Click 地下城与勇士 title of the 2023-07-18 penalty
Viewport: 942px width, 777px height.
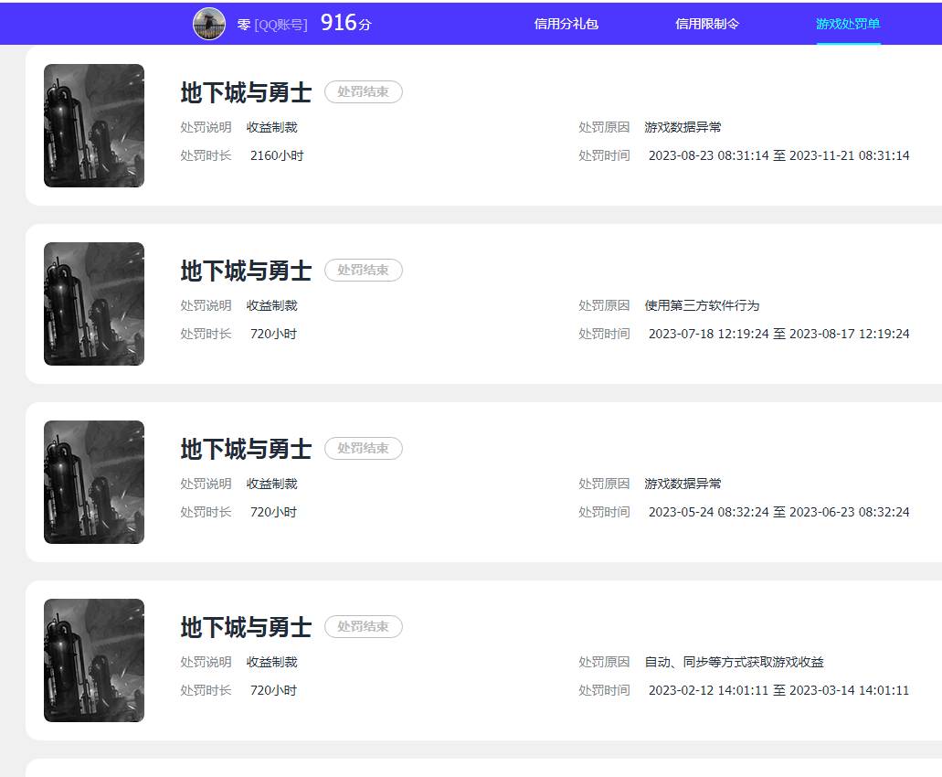[x=246, y=271]
